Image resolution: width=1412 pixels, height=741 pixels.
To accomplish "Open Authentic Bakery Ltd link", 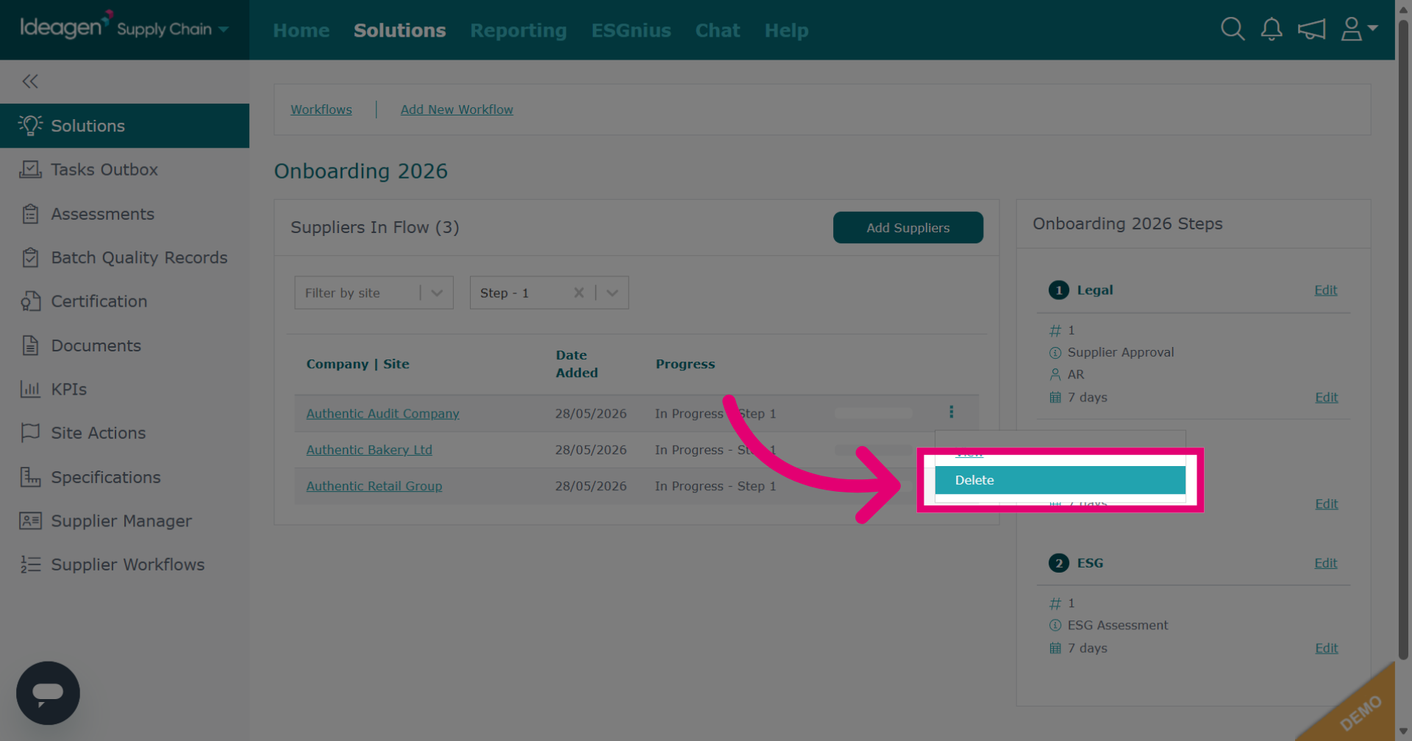I will [369, 450].
